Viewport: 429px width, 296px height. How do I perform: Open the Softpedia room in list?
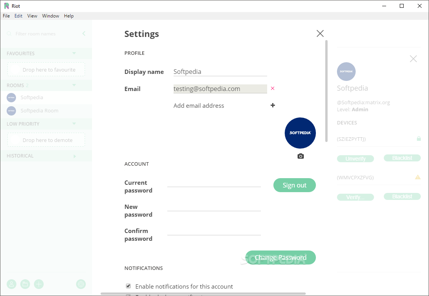coord(46,97)
